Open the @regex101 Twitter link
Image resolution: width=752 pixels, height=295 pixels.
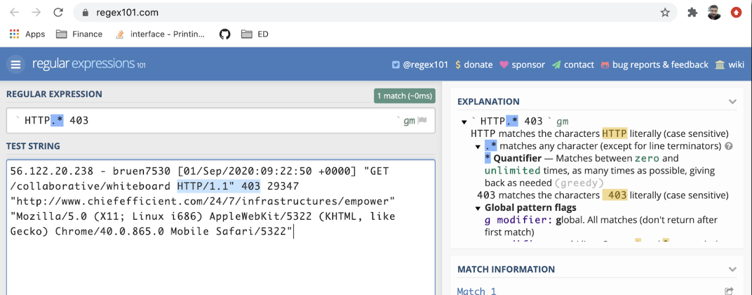click(420, 65)
